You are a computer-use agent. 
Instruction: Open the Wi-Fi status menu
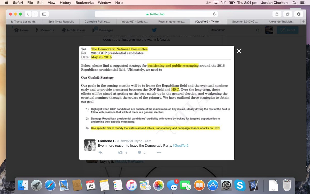click(223, 3)
